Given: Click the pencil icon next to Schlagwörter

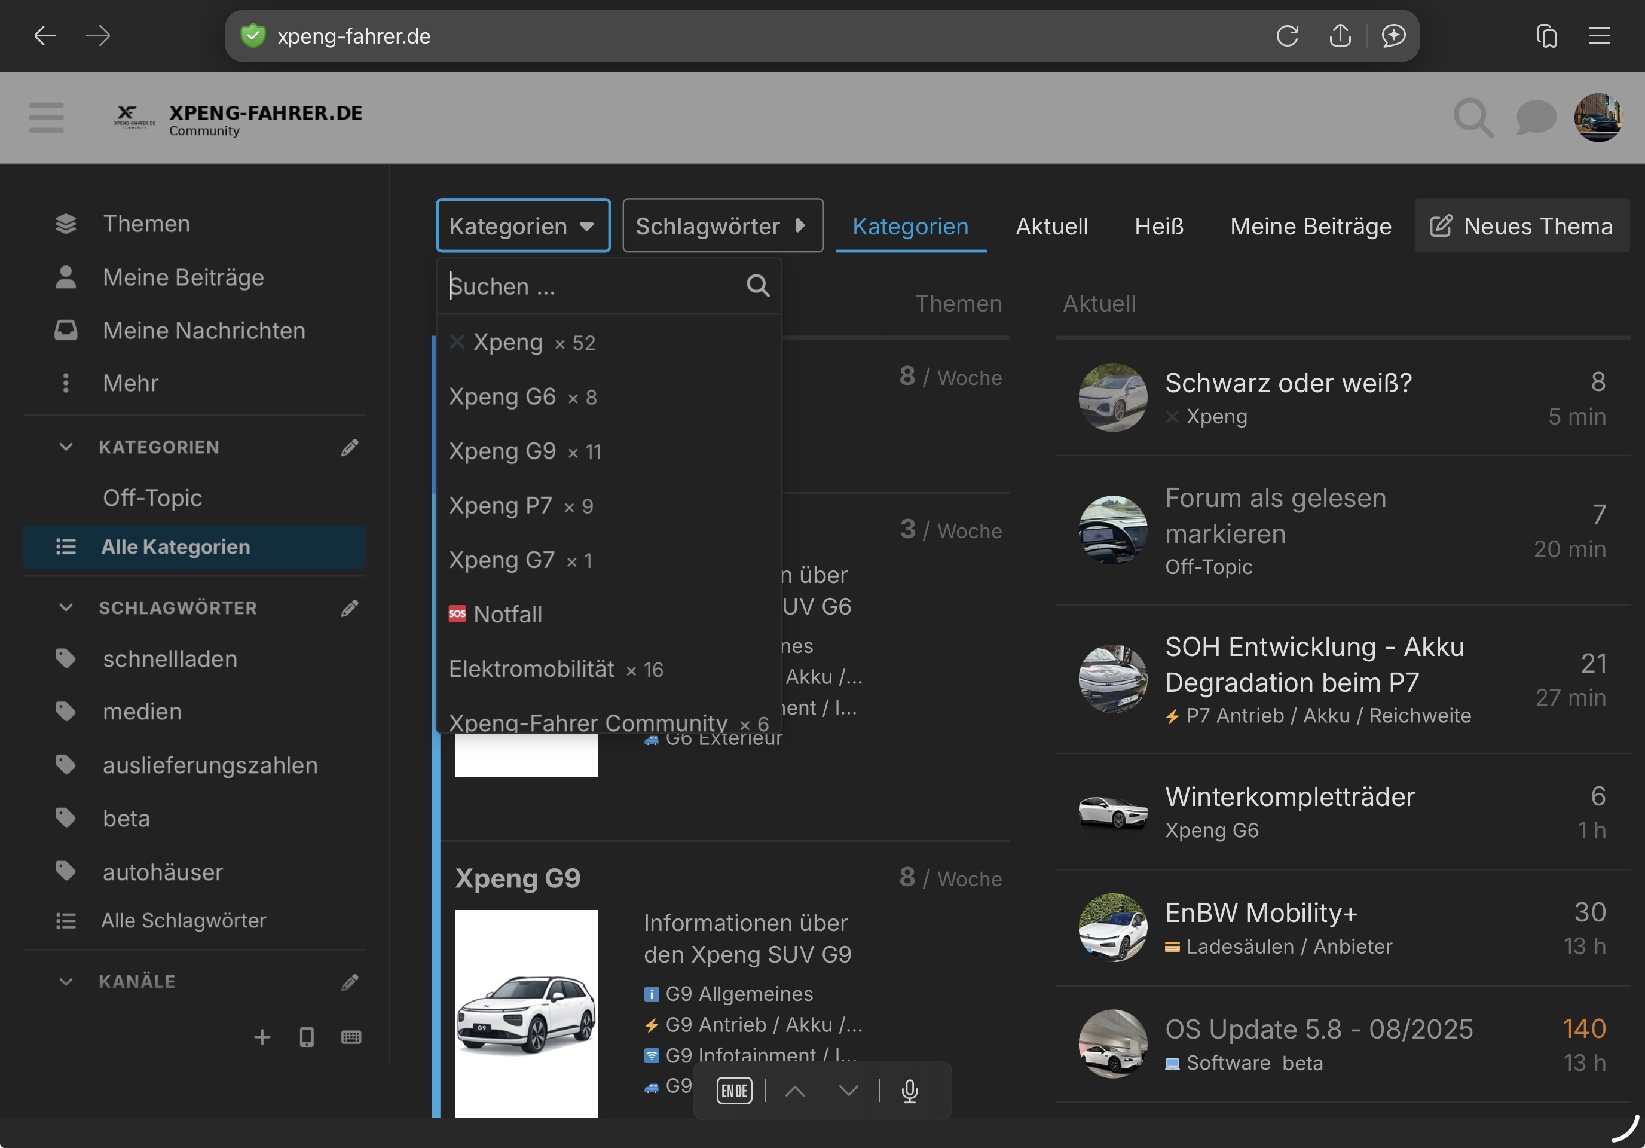Looking at the screenshot, I should pyautogui.click(x=350, y=609).
